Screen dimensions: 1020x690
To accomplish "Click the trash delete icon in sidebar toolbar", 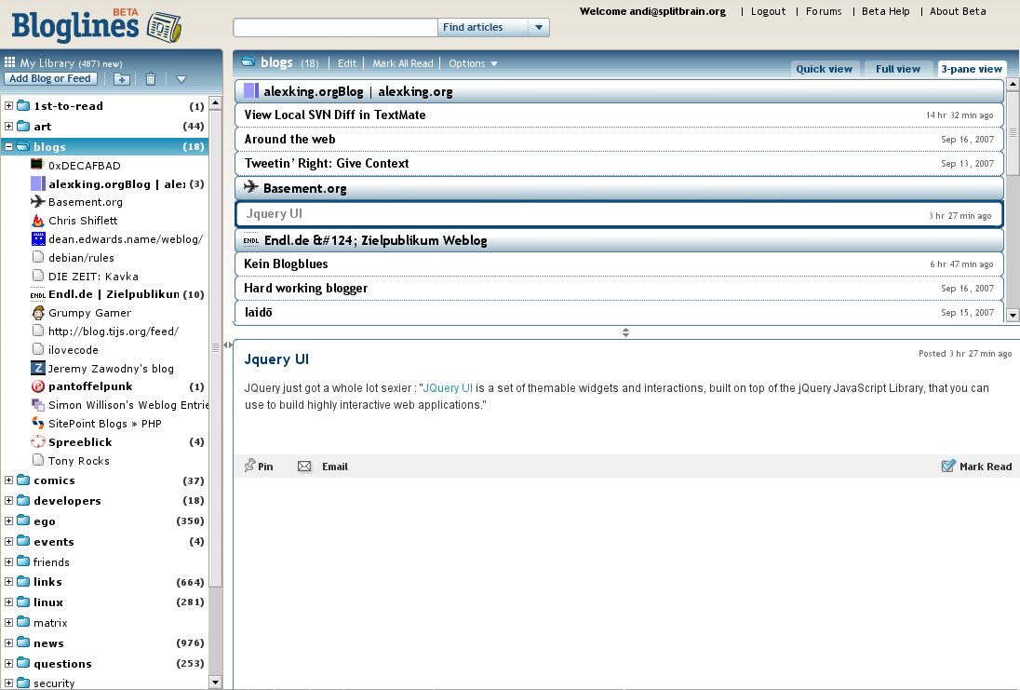I will click(151, 79).
